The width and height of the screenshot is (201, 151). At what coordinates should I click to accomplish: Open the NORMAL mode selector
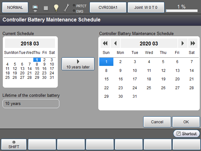tap(15, 7)
